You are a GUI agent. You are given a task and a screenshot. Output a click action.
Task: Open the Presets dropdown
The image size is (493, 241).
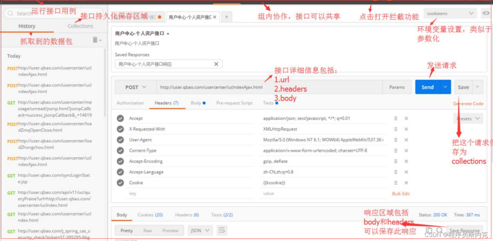(468, 118)
